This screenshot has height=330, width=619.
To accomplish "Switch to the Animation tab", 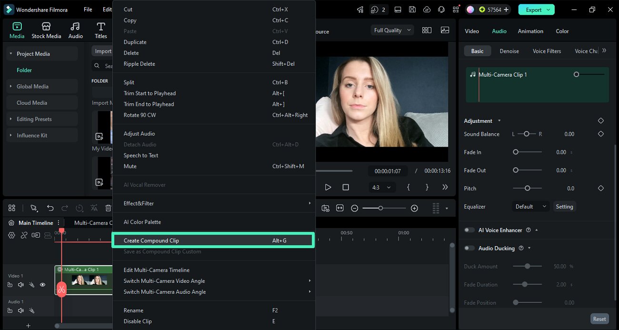I will coord(530,31).
